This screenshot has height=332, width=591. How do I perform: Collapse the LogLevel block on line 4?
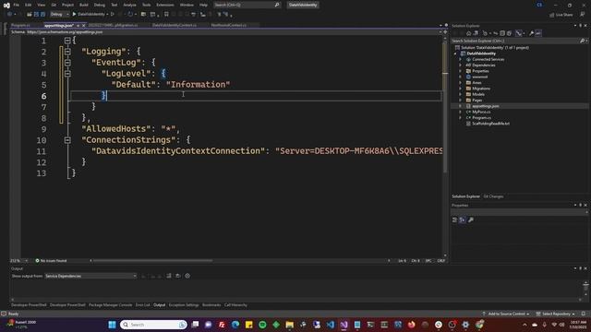coord(67,74)
